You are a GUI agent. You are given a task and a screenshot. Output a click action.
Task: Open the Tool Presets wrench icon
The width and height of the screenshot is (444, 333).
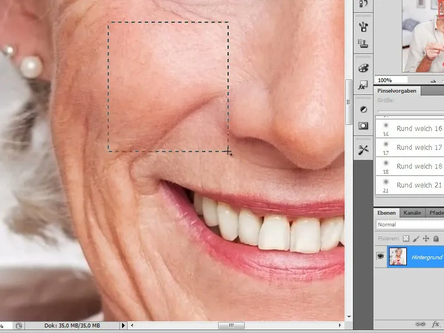pos(364,150)
